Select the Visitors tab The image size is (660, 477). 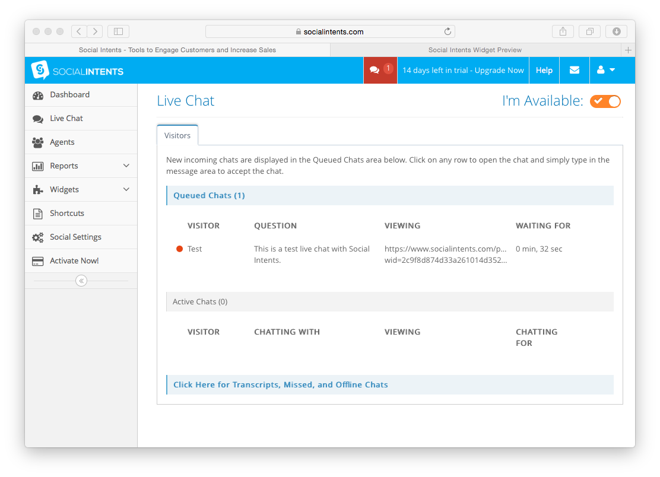tap(177, 135)
